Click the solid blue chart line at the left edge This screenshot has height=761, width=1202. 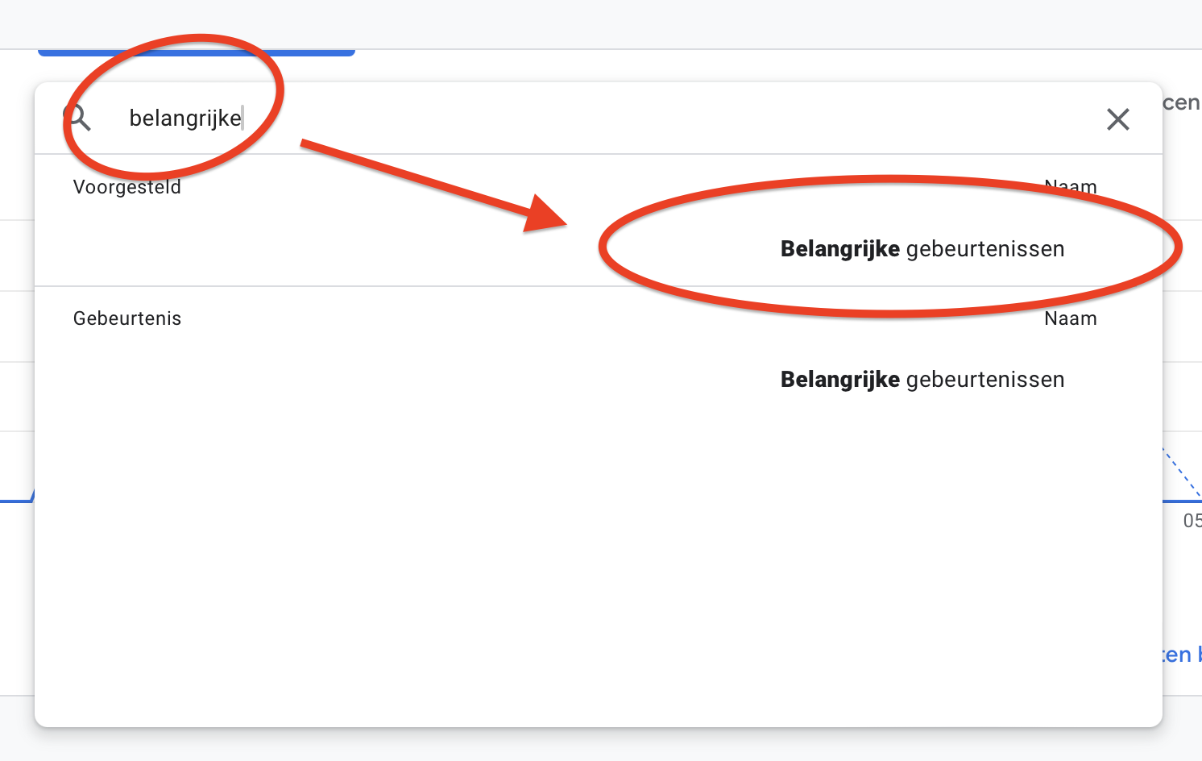pos(17,500)
